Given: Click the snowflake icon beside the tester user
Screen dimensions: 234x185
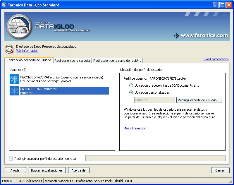Looking at the screenshot, I should pyautogui.click(x=14, y=91).
